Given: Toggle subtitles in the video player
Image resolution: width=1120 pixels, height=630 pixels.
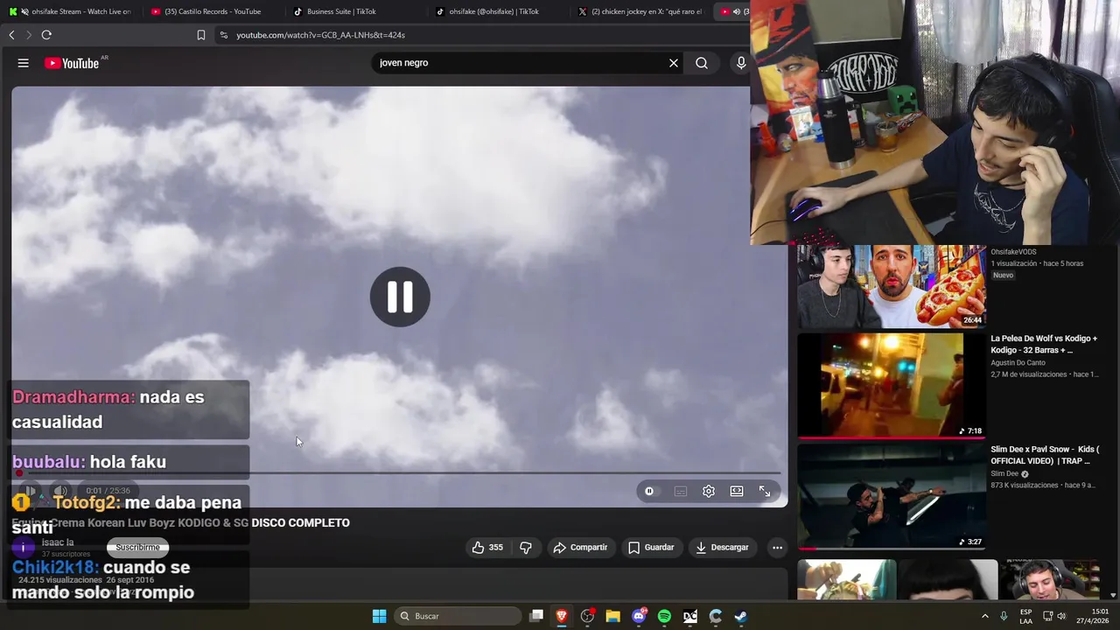Looking at the screenshot, I should 681,491.
